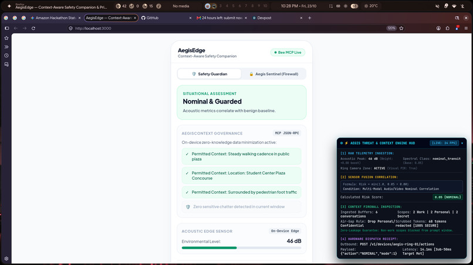
Task: Bookmark this page with the star icon
Action: pyautogui.click(x=401, y=28)
